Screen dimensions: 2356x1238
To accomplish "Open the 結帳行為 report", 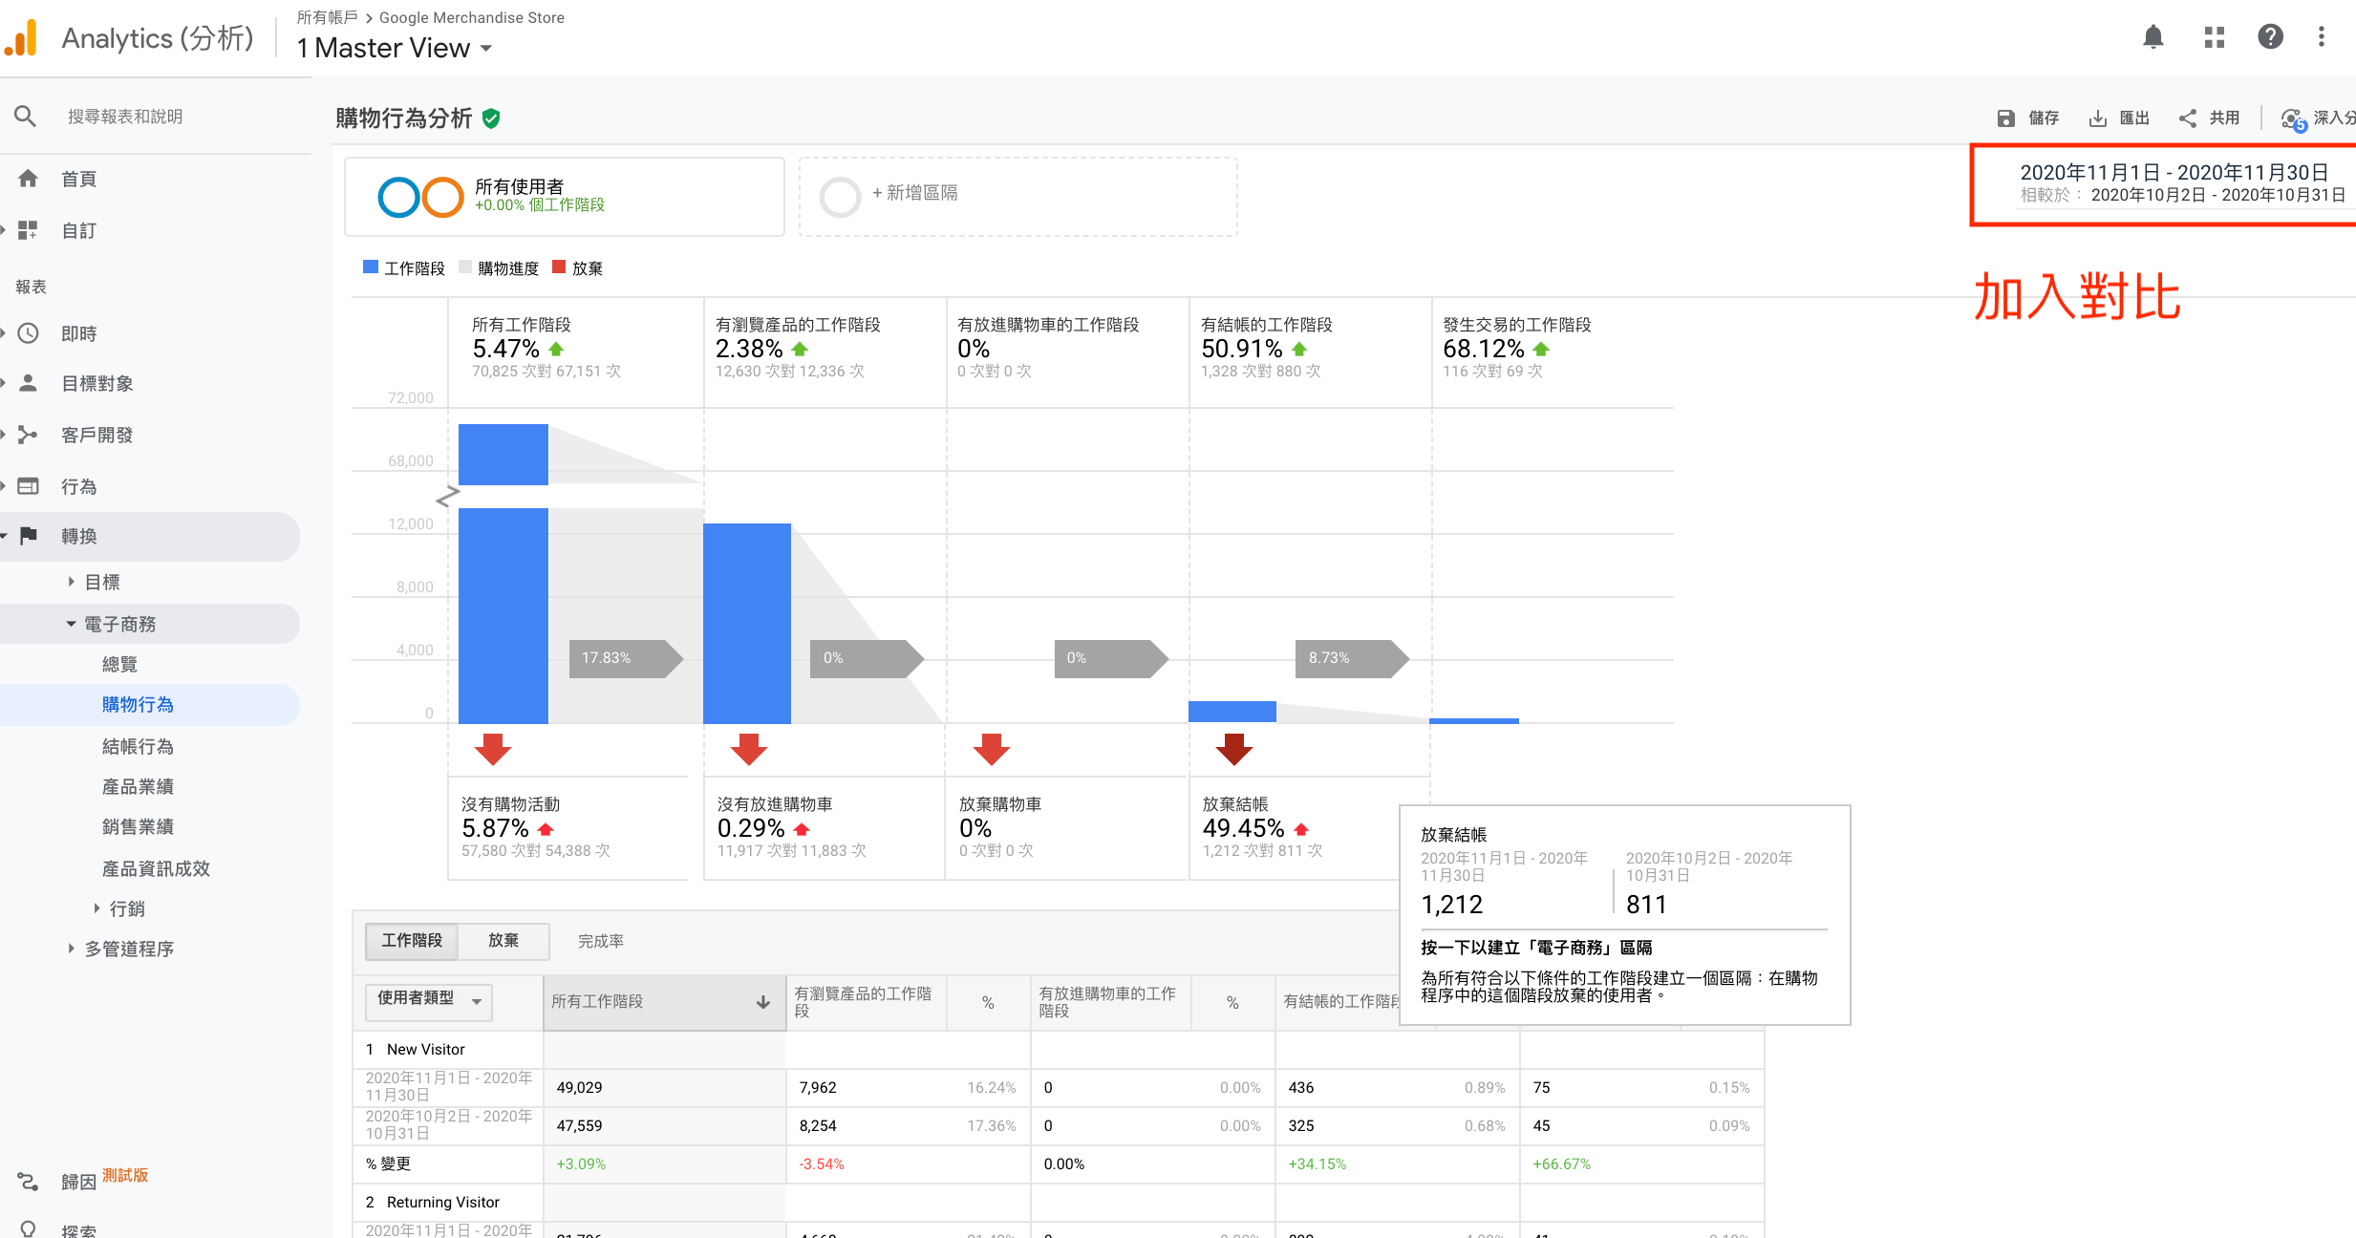I will pyautogui.click(x=138, y=746).
